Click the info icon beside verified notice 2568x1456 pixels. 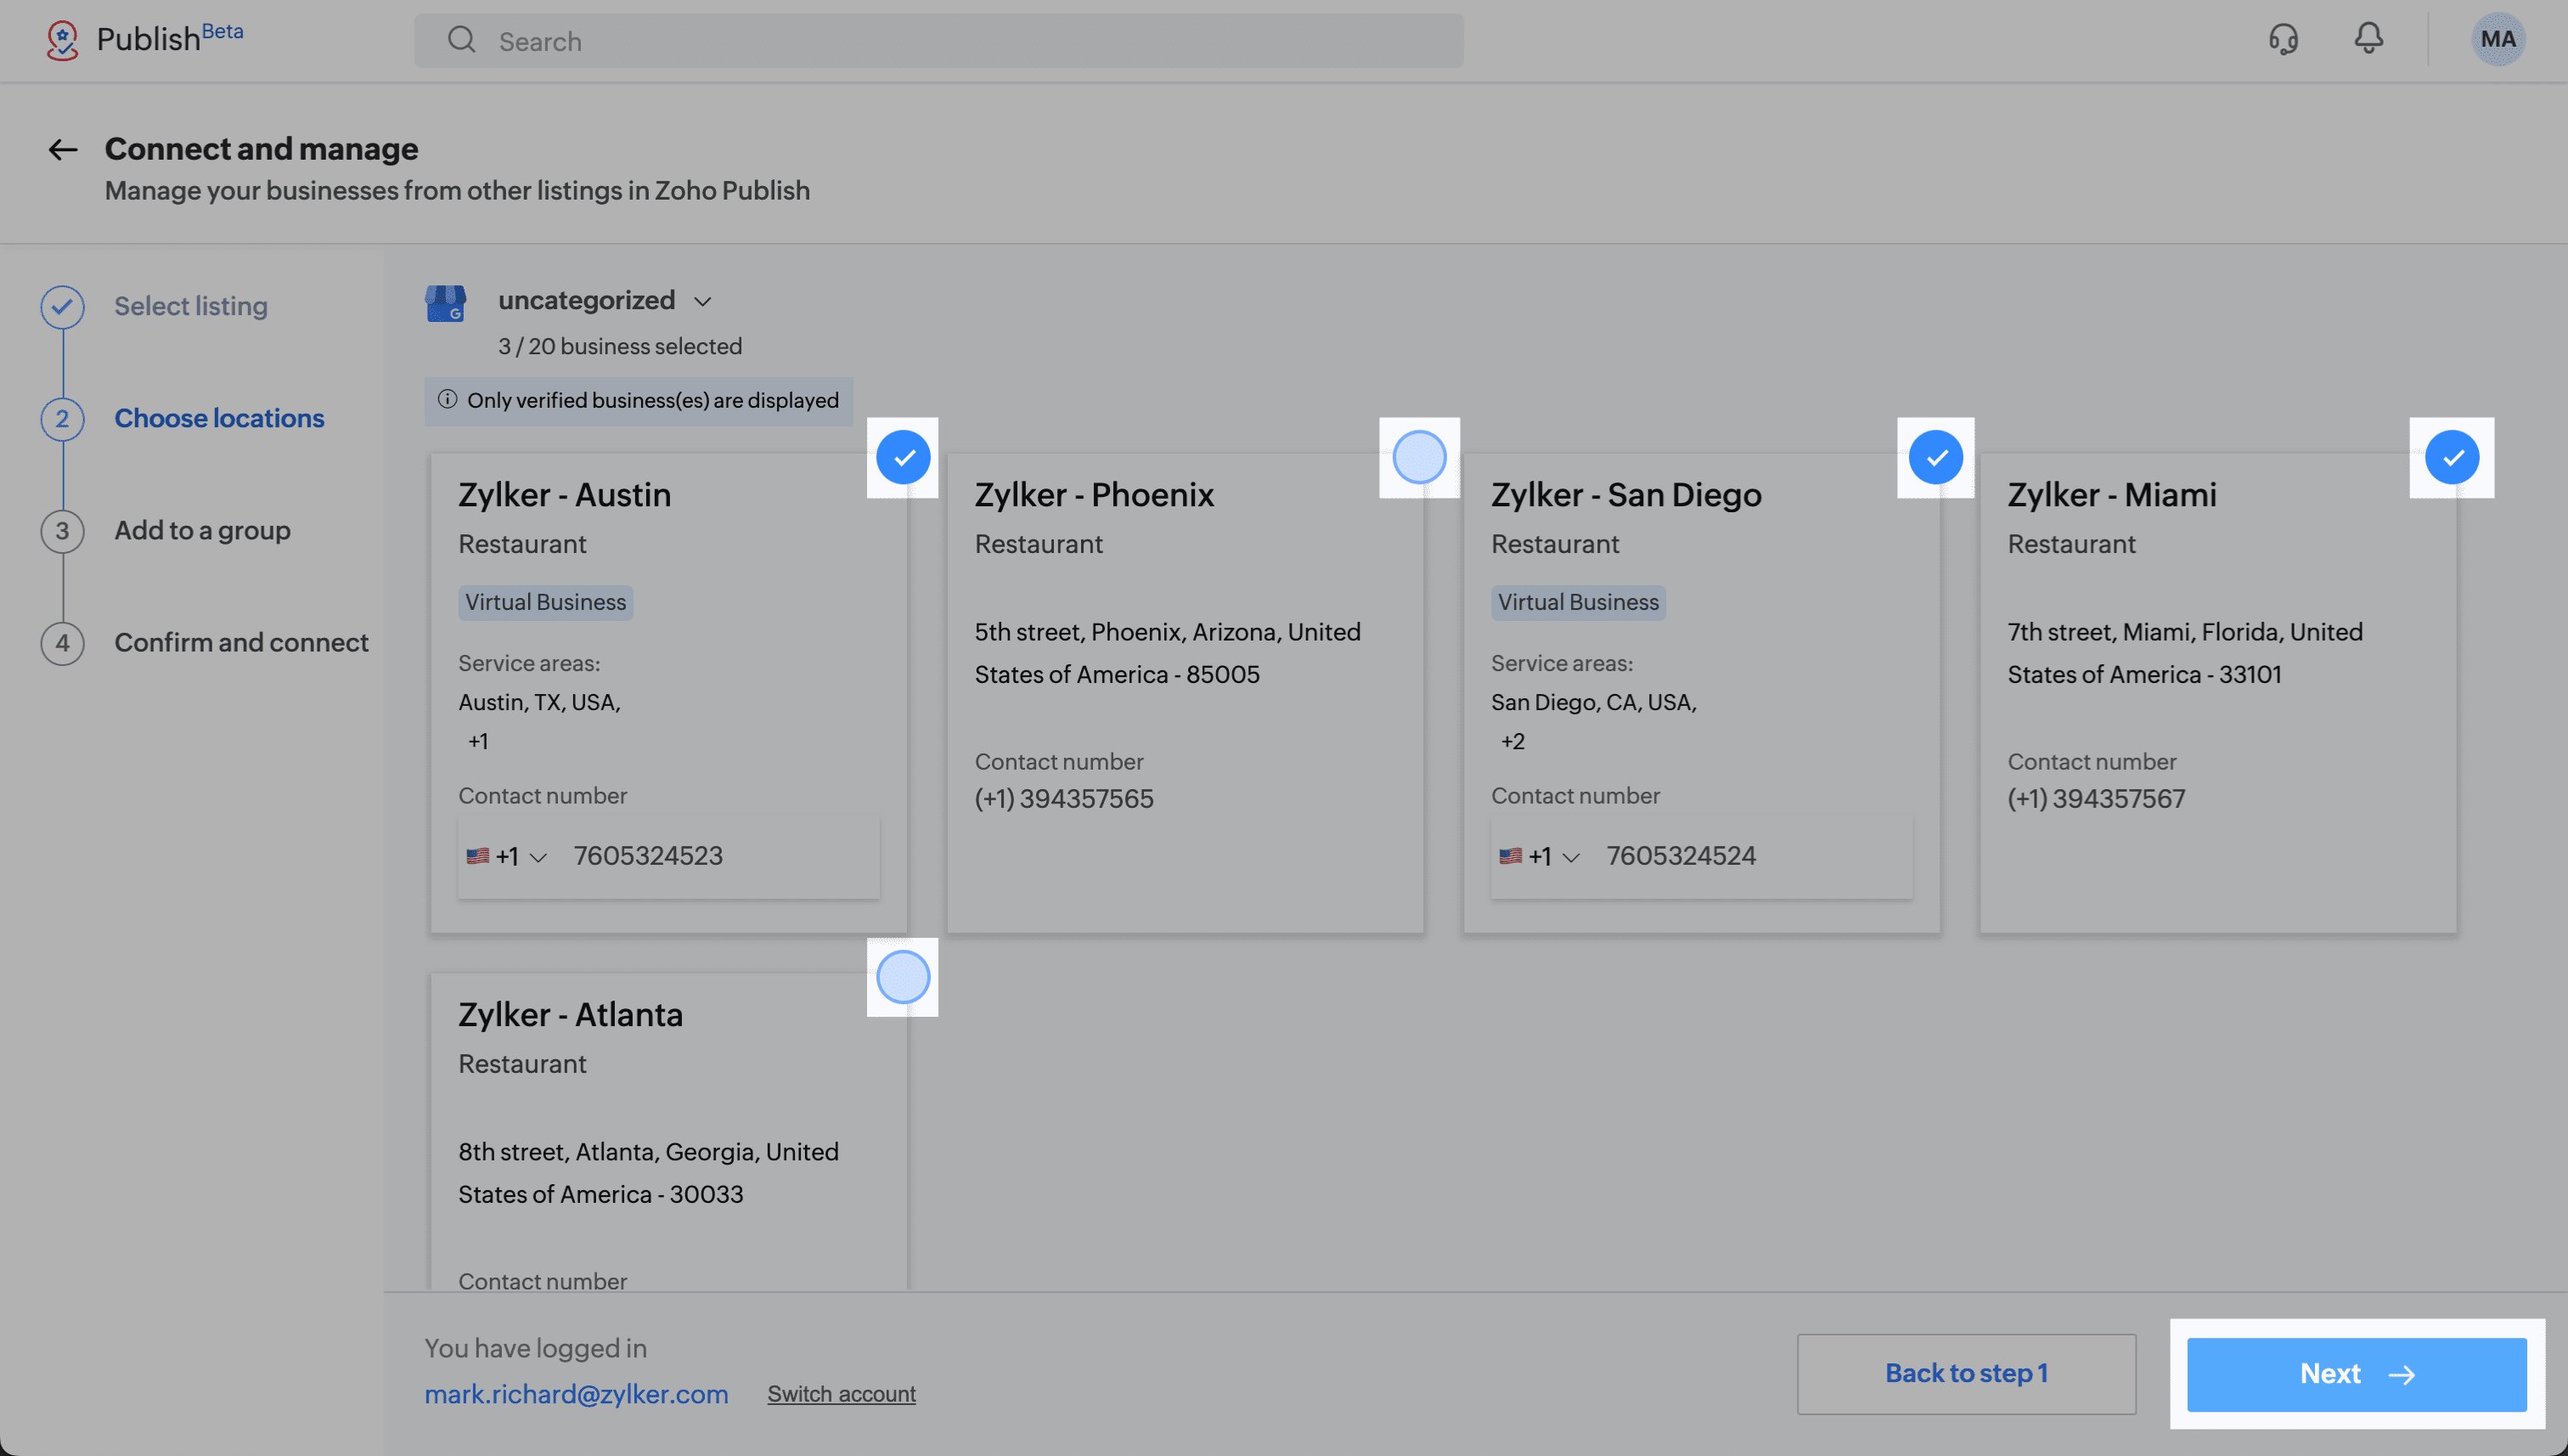pos(447,400)
